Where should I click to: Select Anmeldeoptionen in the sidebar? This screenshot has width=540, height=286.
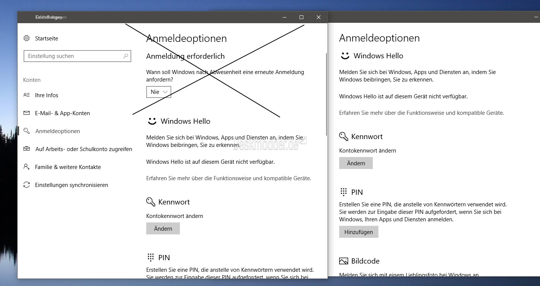58,131
